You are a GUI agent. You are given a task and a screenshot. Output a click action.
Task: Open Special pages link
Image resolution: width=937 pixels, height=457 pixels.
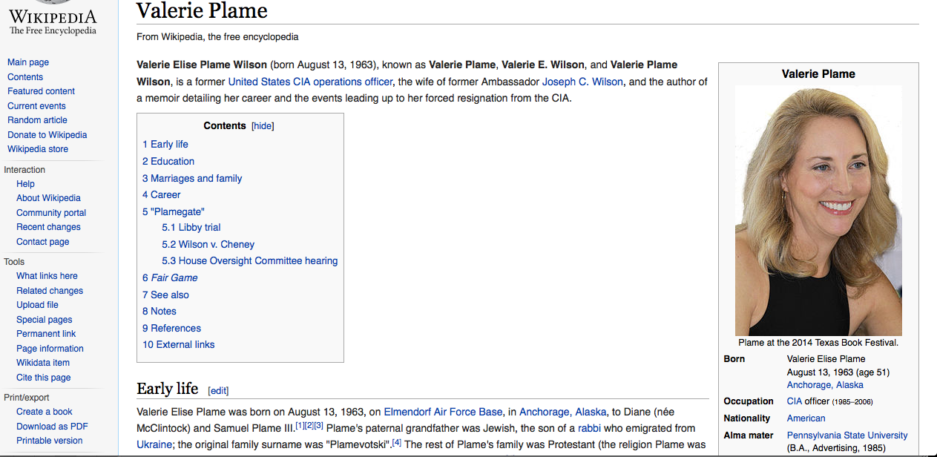point(45,320)
